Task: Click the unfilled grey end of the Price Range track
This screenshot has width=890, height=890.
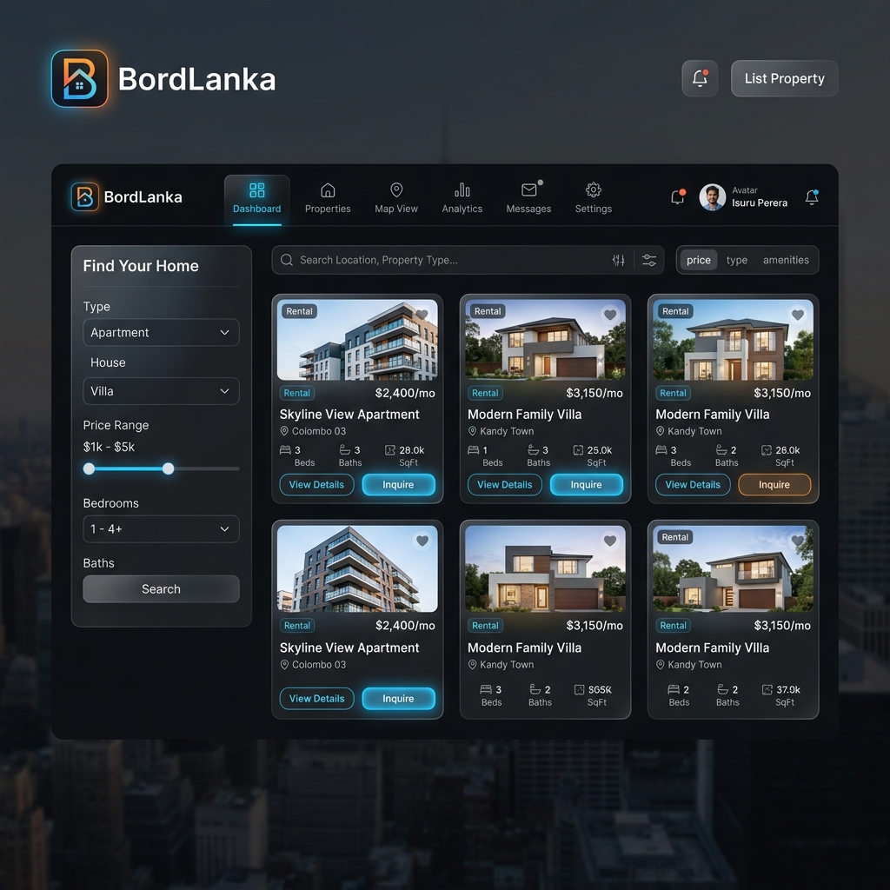Action: (207, 468)
